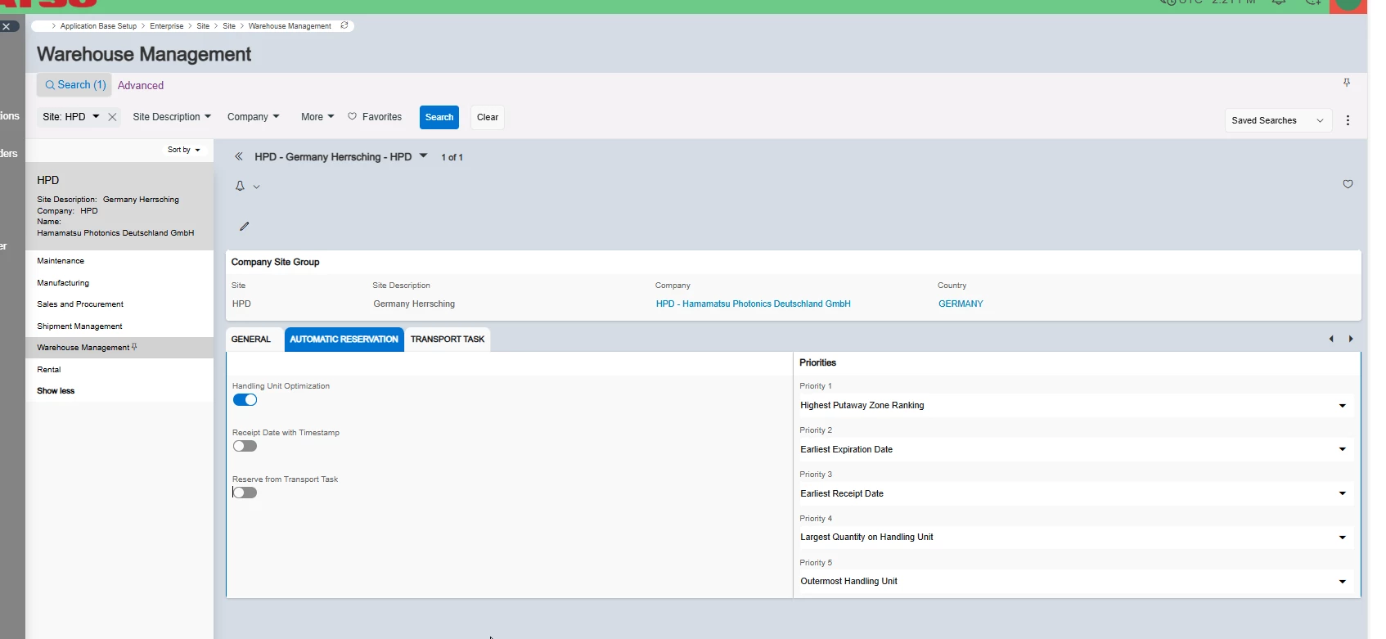Remove the Site: HPD filter chip
Image resolution: width=1386 pixels, height=639 pixels.
pyautogui.click(x=113, y=117)
